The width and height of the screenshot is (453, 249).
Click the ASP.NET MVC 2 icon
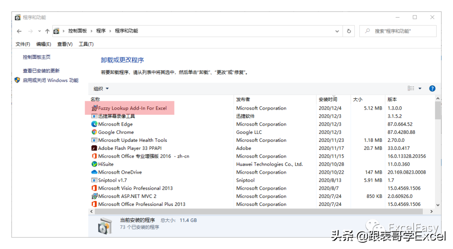(x=94, y=196)
